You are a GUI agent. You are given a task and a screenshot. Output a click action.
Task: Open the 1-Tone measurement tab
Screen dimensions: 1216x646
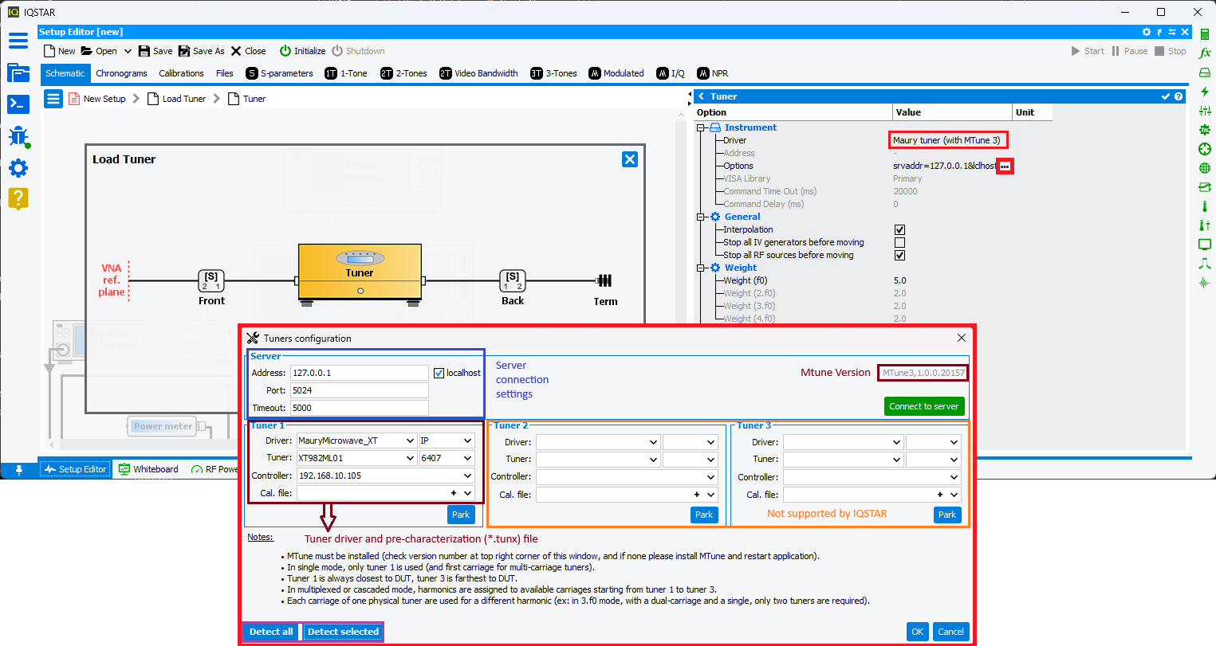click(x=346, y=73)
